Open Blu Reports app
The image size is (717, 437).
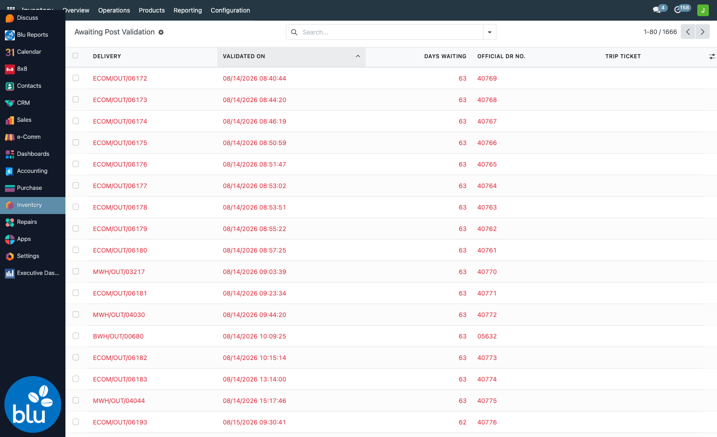[33, 35]
